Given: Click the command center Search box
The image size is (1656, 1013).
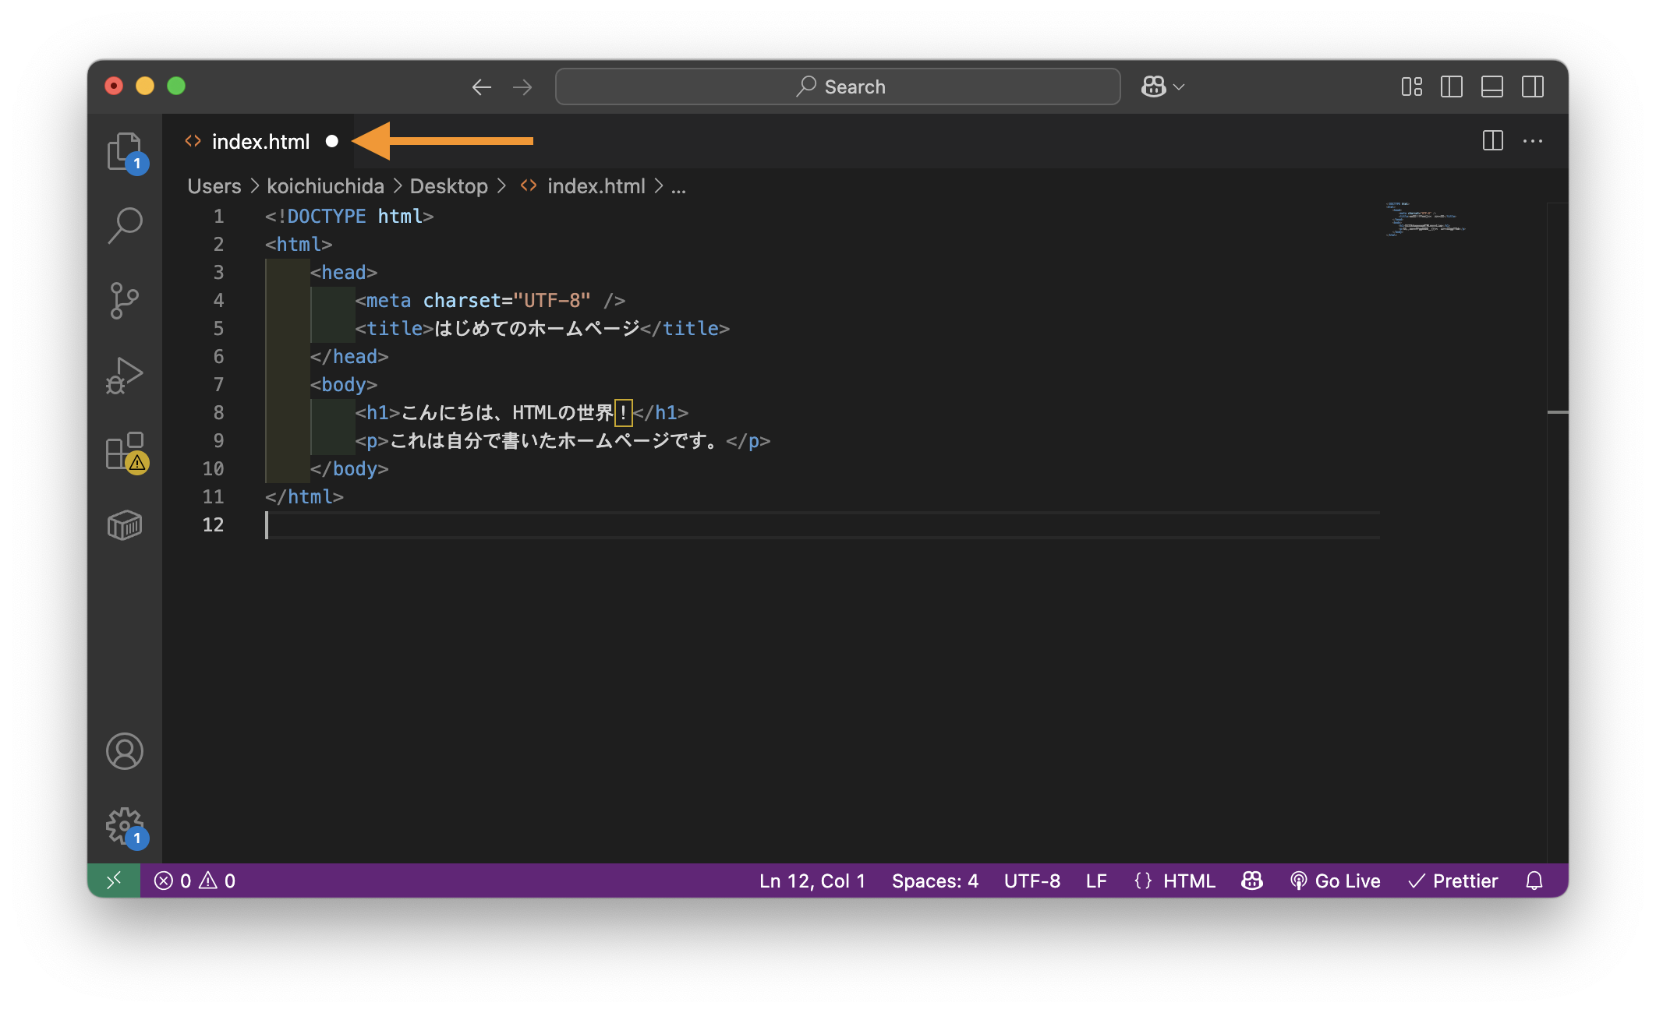Looking at the screenshot, I should 837,86.
